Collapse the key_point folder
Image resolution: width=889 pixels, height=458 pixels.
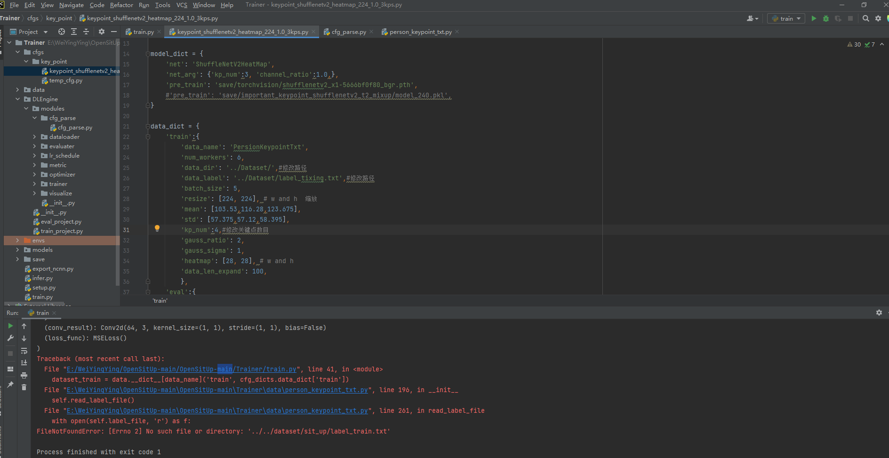[x=26, y=61]
